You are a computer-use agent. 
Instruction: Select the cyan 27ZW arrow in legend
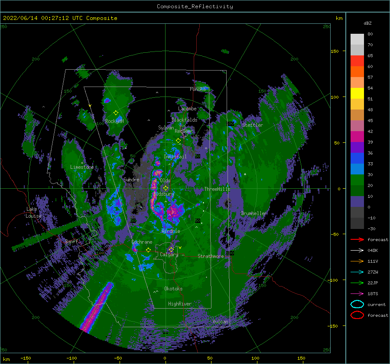(x=357, y=272)
